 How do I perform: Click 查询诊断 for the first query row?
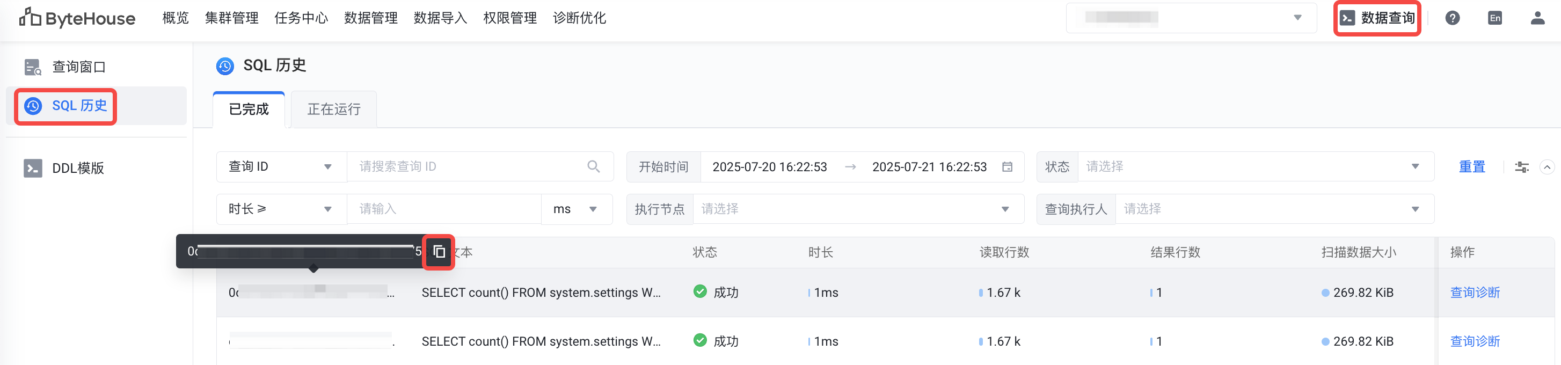coord(1475,292)
